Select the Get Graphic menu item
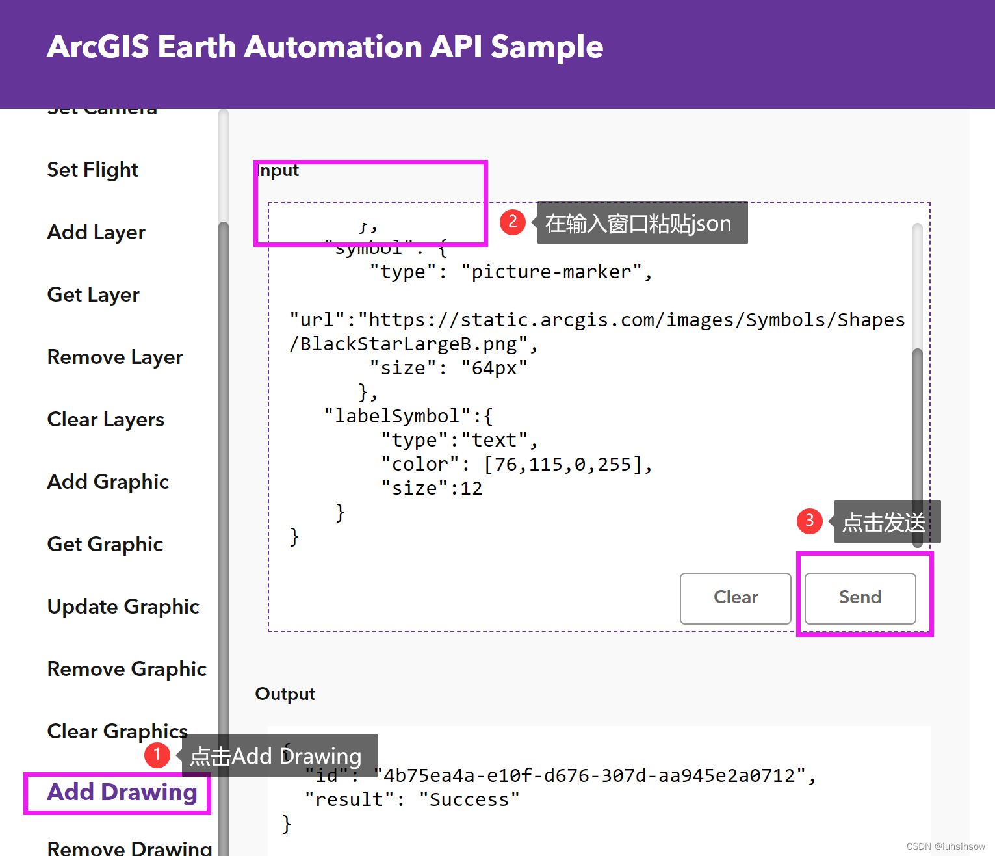 coord(105,544)
